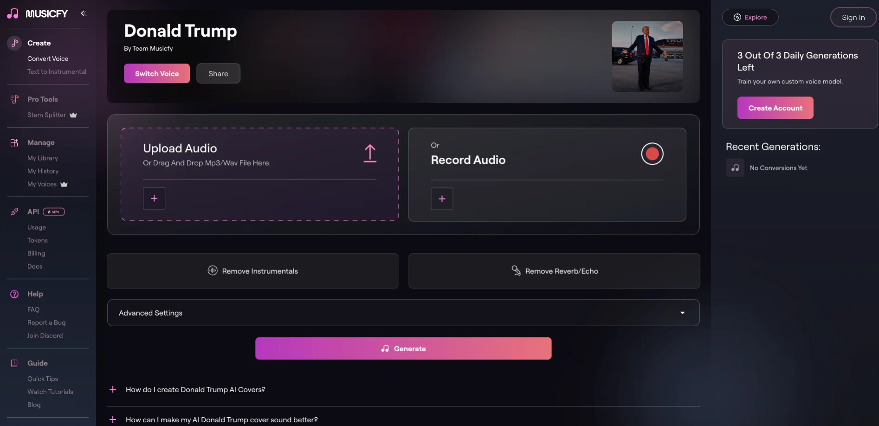This screenshot has width=879, height=426.
Task: Click the voice model thumbnail image
Action: (x=647, y=56)
